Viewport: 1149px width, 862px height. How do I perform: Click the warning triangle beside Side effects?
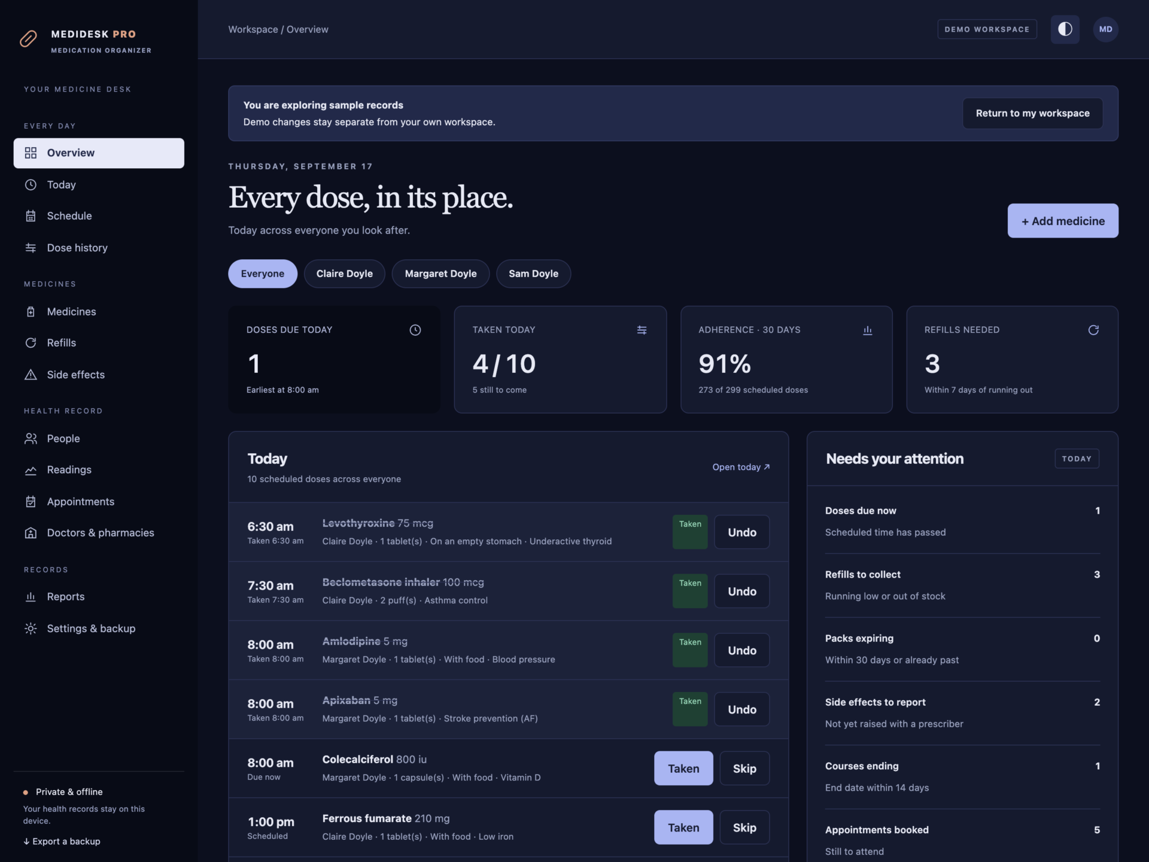(x=31, y=375)
